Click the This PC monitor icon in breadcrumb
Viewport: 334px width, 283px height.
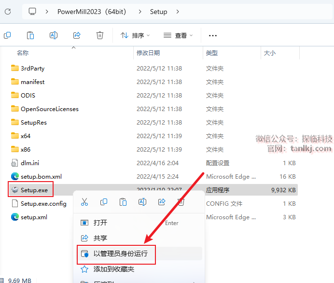pyautogui.click(x=32, y=12)
